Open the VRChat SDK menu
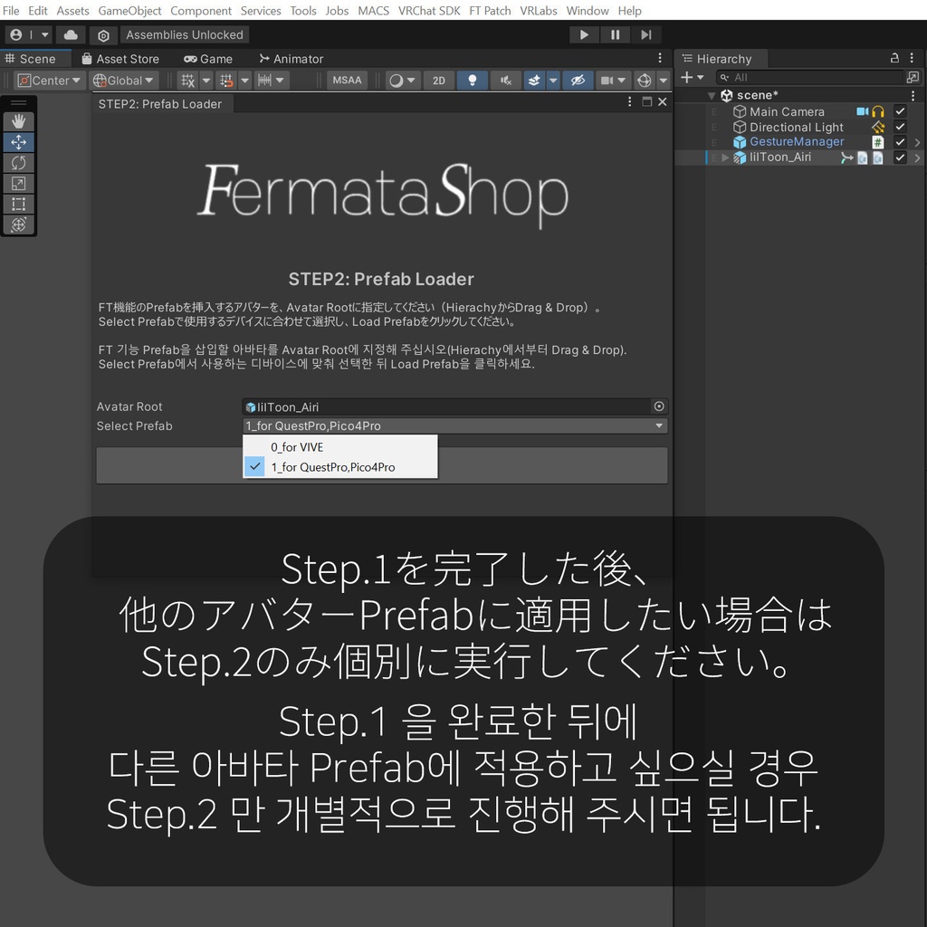The image size is (927, 927). (x=429, y=11)
